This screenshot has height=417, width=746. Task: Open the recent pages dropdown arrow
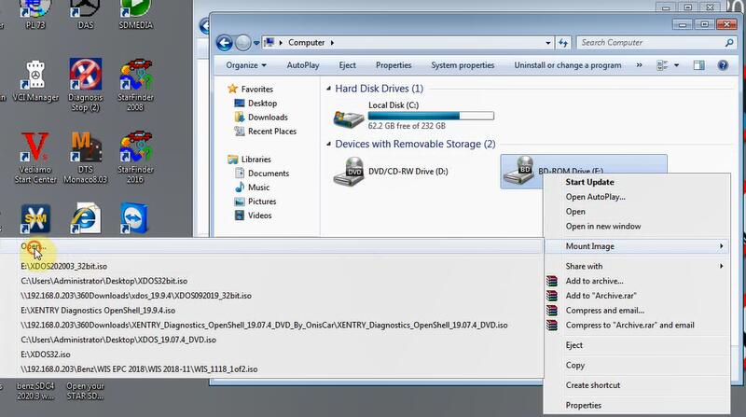(x=256, y=43)
